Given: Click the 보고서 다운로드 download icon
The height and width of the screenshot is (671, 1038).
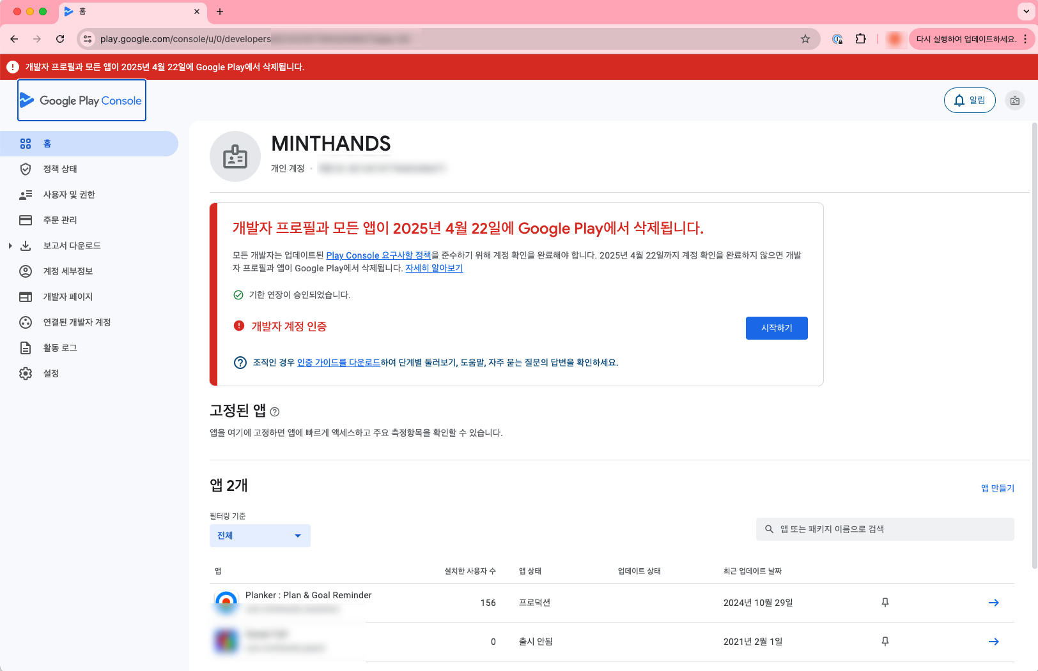Looking at the screenshot, I should pos(26,246).
